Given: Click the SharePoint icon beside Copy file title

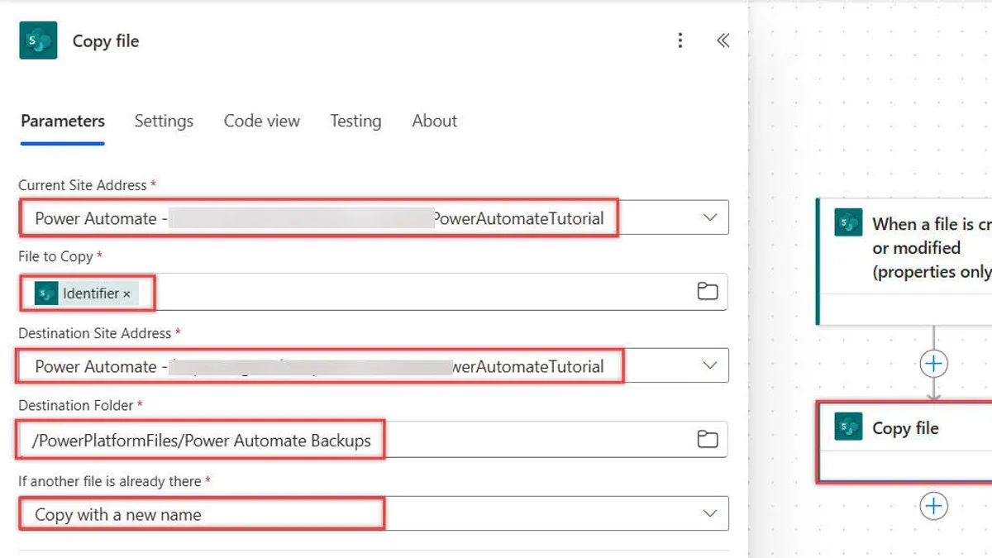Looking at the screenshot, I should pos(38,41).
